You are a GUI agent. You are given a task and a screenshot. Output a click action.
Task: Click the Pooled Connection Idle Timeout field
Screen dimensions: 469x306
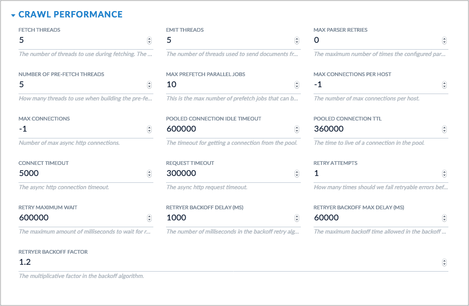227,128
